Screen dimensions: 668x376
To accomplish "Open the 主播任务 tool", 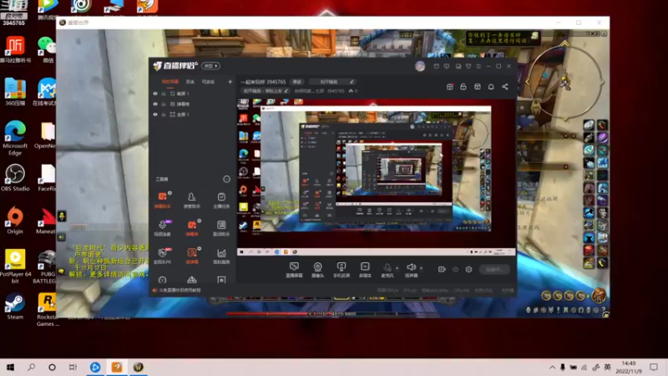I will click(221, 200).
